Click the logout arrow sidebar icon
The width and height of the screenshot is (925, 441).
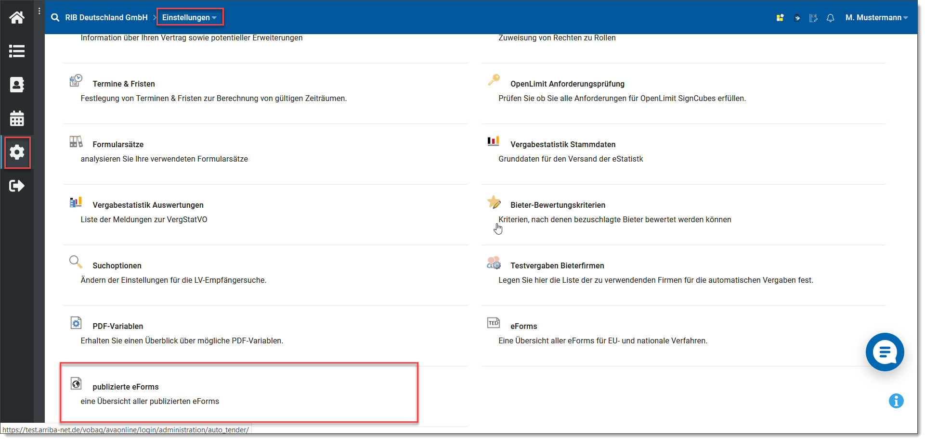pos(17,186)
